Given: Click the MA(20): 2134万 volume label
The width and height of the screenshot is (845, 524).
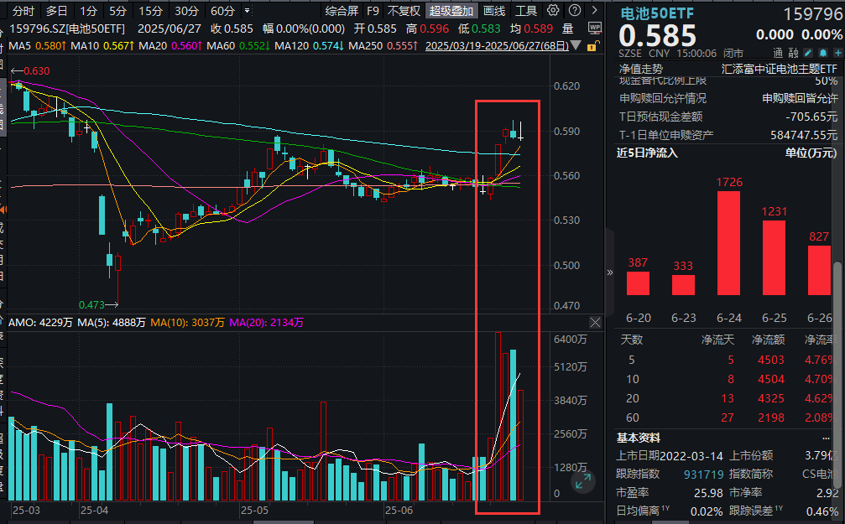Looking at the screenshot, I should click(266, 323).
